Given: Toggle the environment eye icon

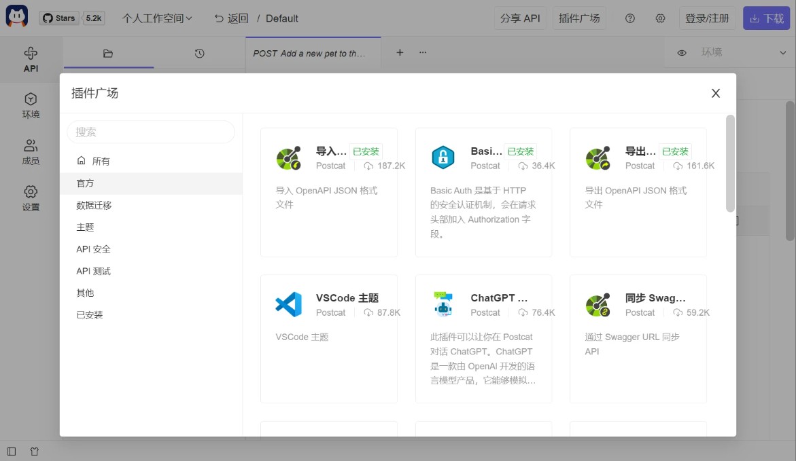Looking at the screenshot, I should [x=682, y=53].
